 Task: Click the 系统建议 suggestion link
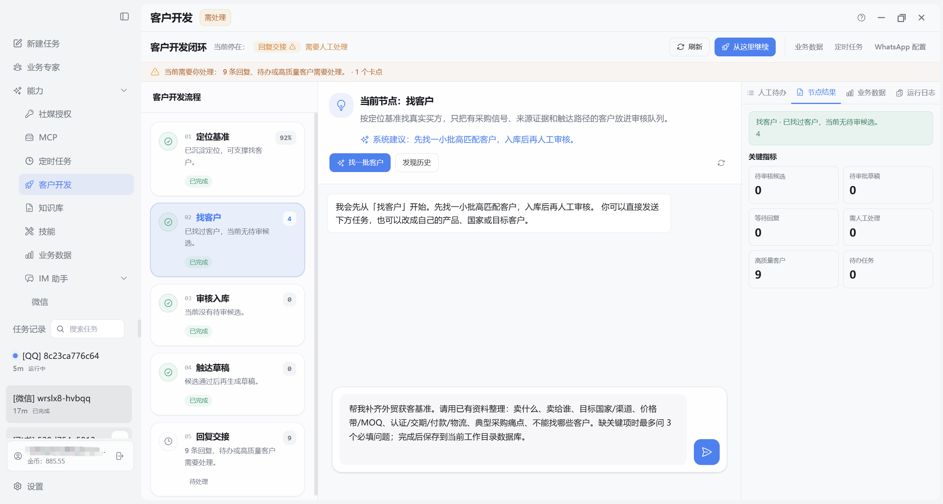pyautogui.click(x=468, y=140)
